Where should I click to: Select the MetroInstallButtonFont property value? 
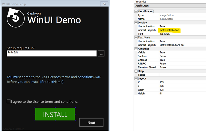click(x=172, y=45)
